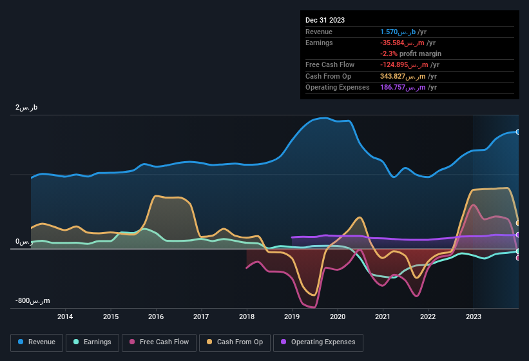Click the orange Cash From Op end-point marker

[x=518, y=223]
